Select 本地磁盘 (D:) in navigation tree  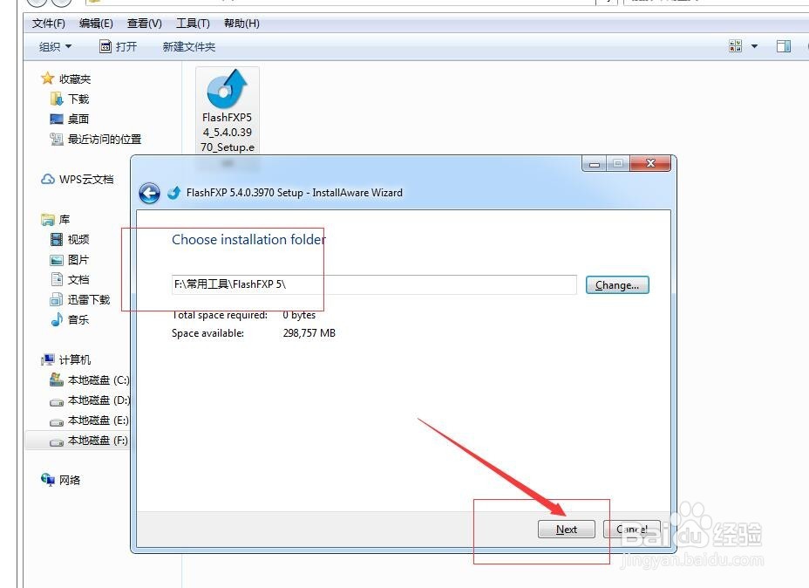(99, 400)
